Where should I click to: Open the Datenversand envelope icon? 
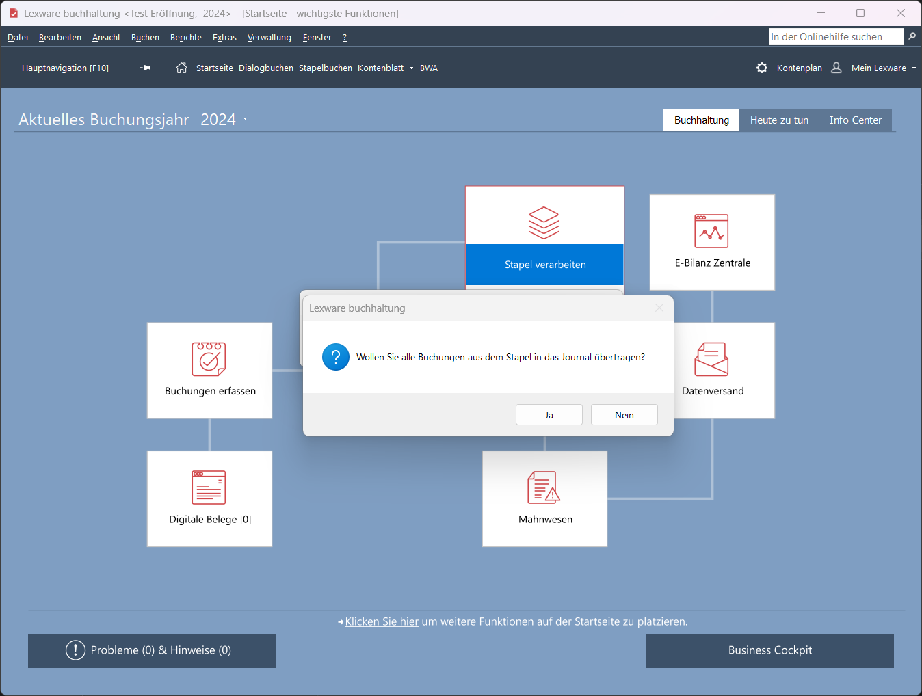click(711, 359)
